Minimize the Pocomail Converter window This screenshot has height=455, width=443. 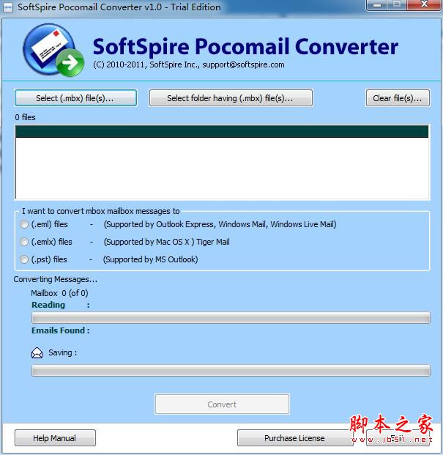tap(377, 6)
